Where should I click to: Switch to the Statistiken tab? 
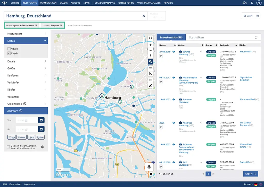(x=196, y=37)
